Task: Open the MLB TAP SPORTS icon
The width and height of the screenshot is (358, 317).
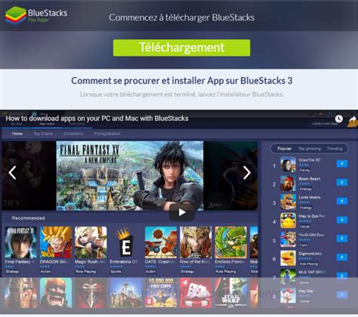Action: click(288, 277)
